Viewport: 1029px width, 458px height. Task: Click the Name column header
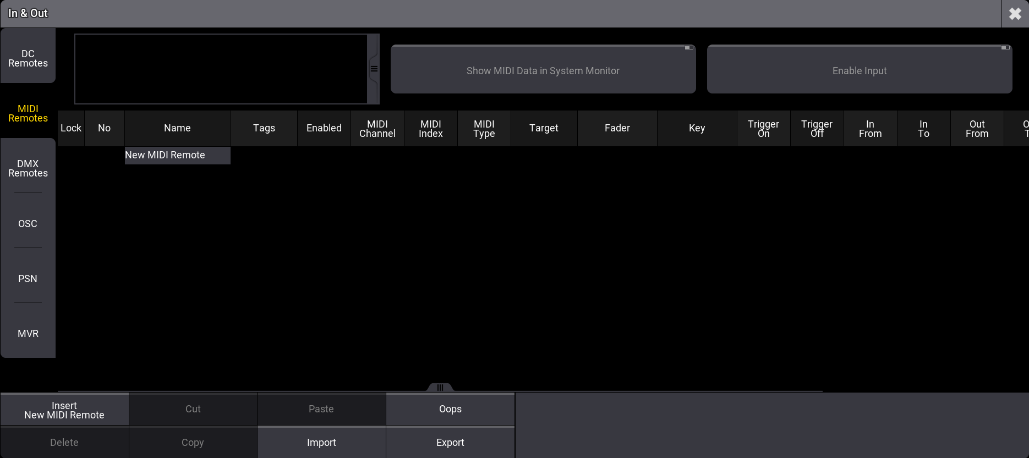point(177,129)
